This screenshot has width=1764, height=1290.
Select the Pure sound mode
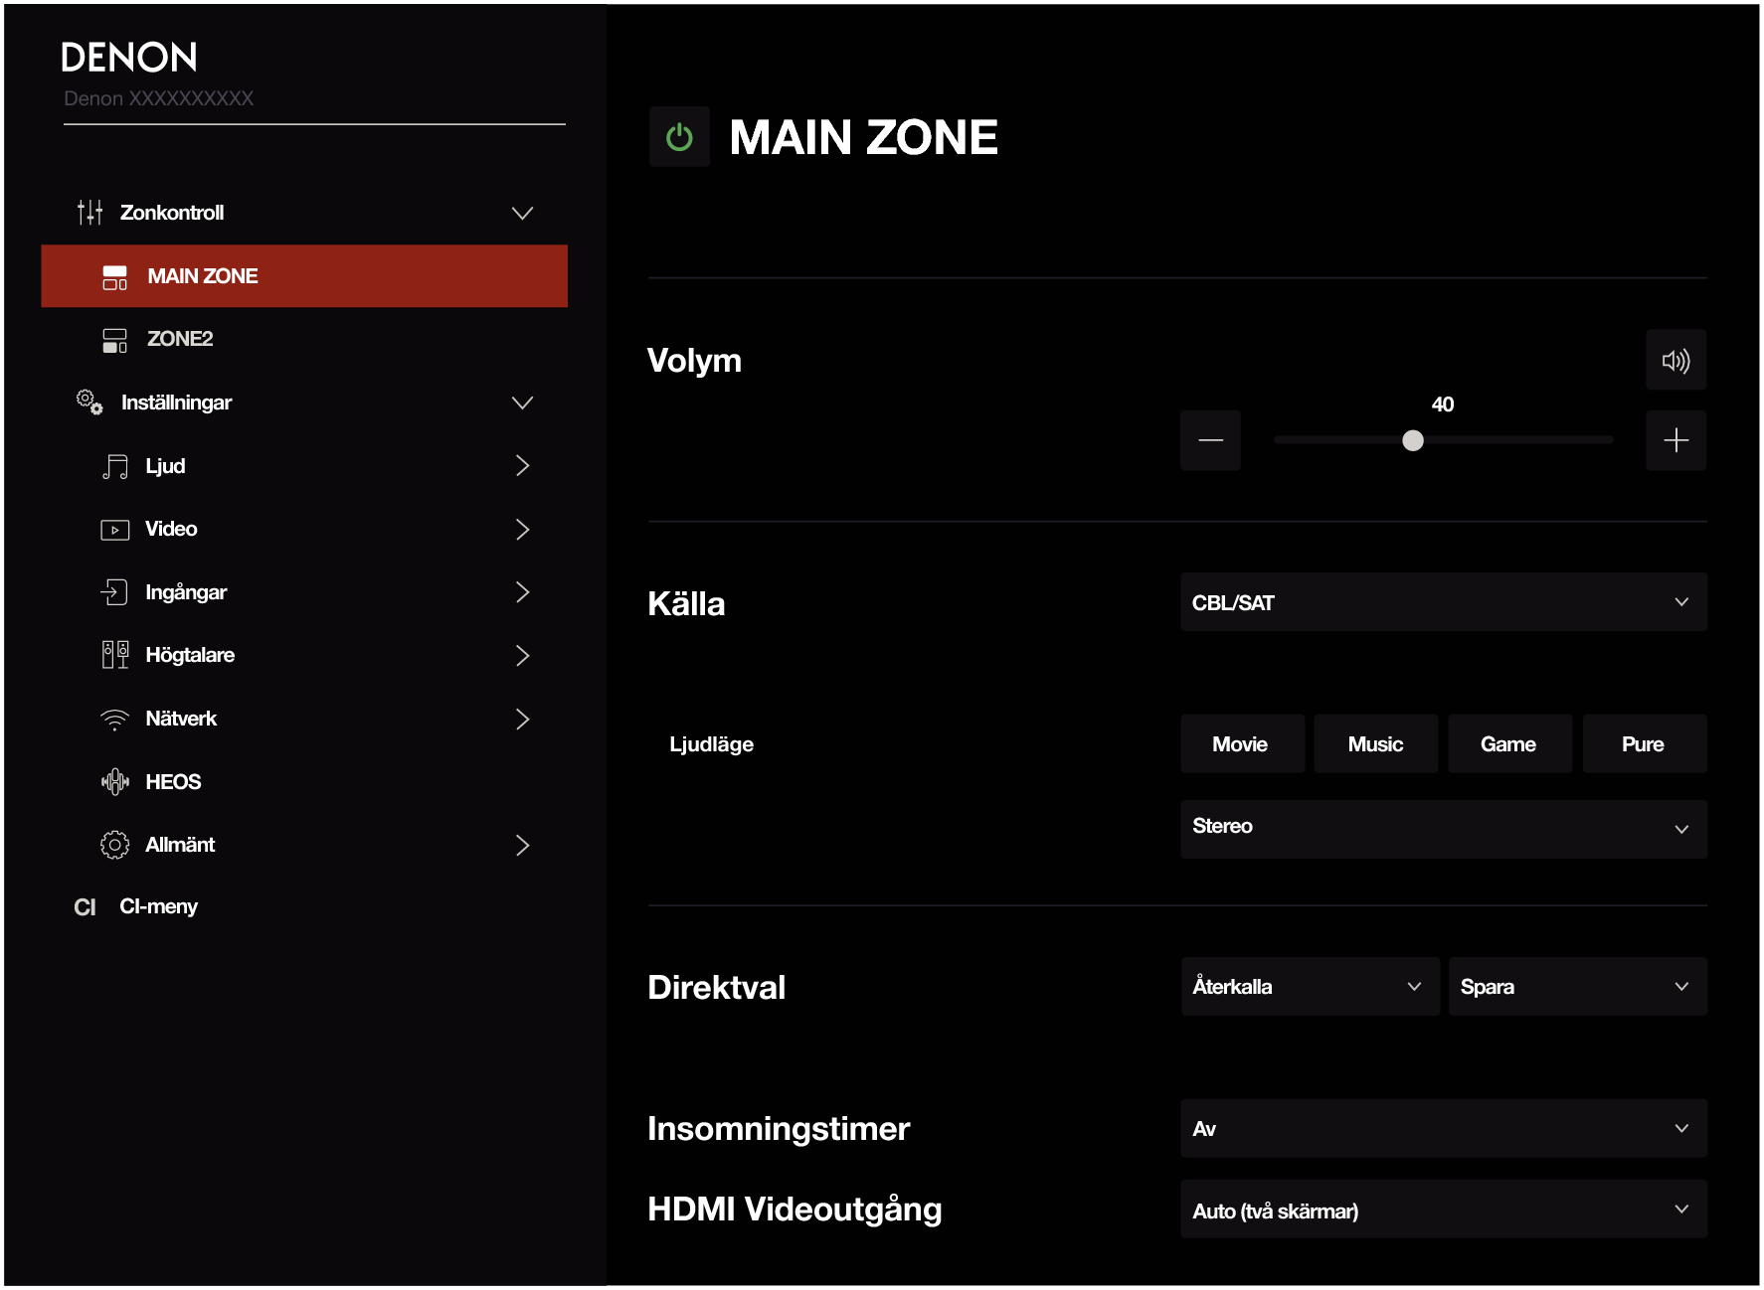click(x=1644, y=744)
